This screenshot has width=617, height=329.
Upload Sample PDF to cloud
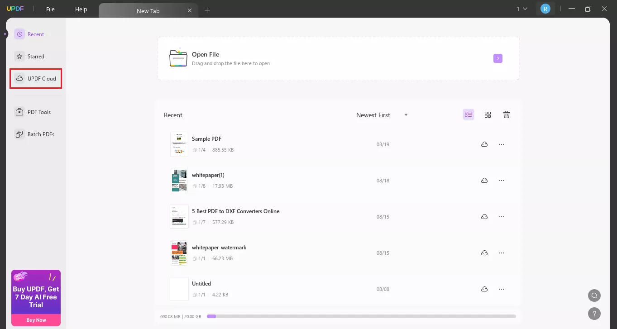tap(484, 144)
